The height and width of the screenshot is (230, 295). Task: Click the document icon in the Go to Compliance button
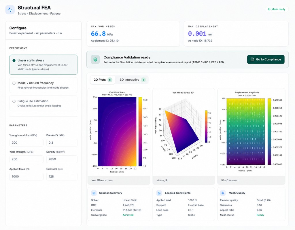(x=252, y=59)
